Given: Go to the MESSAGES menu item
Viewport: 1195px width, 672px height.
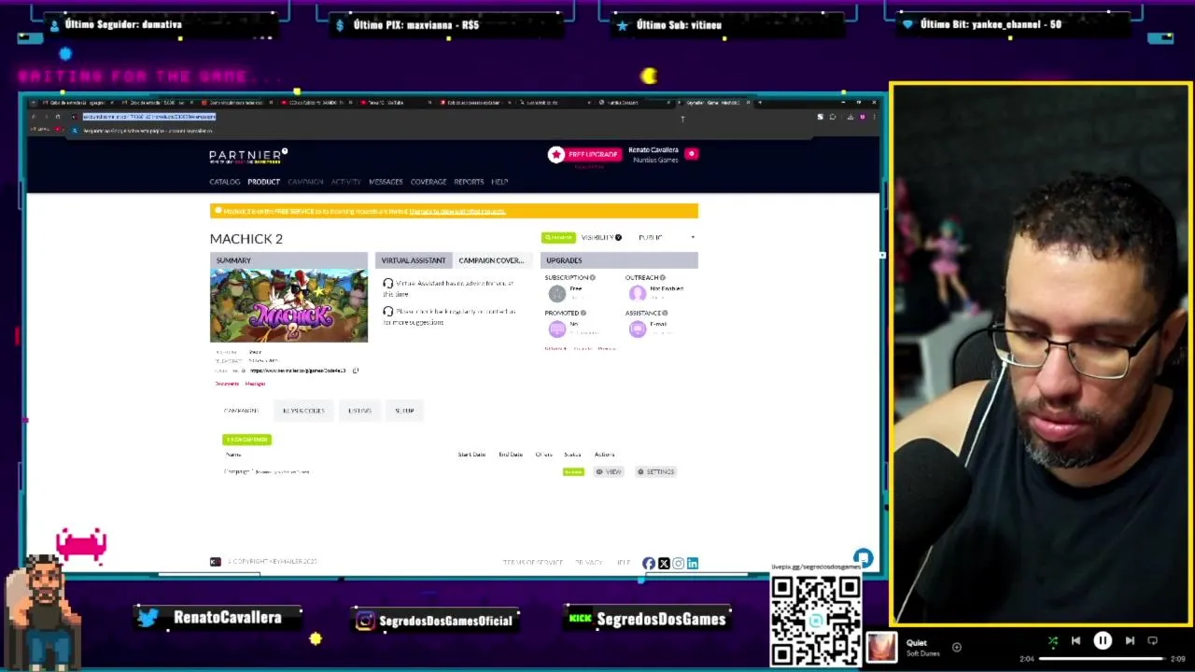Looking at the screenshot, I should tap(386, 182).
